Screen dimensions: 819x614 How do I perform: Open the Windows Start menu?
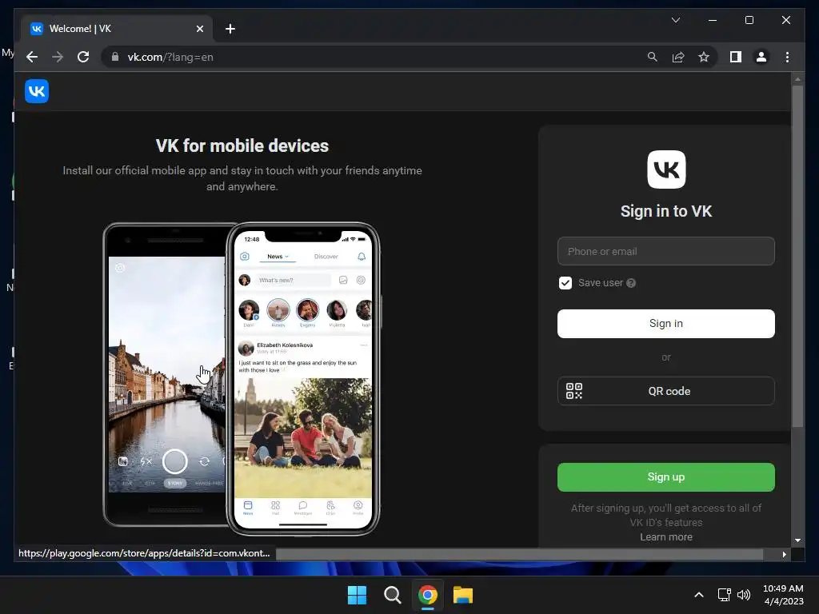pos(358,595)
